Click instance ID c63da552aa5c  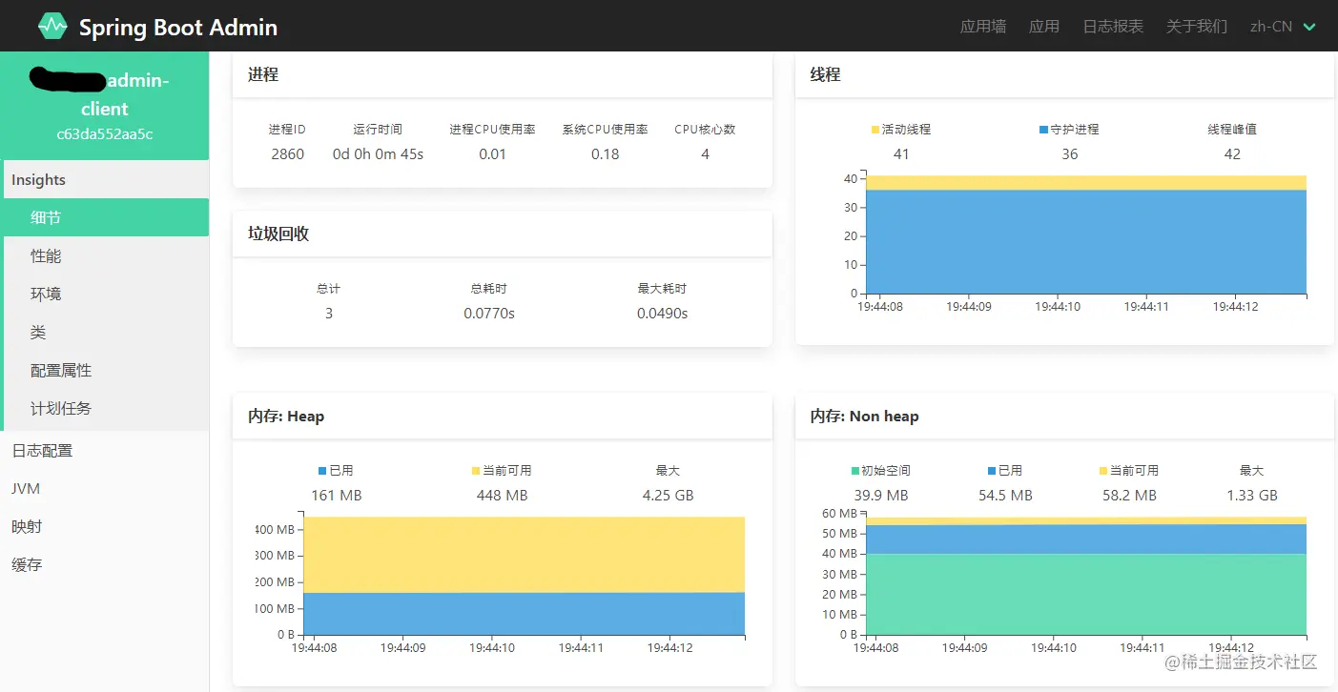105,134
